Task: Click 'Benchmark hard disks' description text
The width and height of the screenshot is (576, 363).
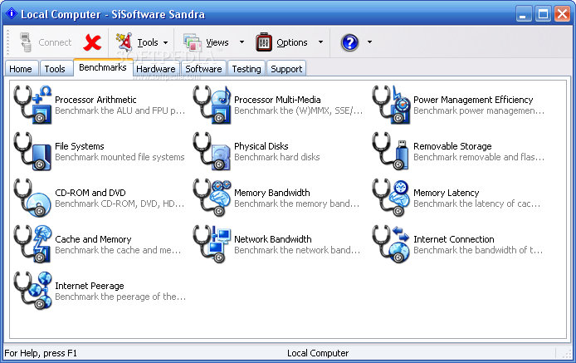Action: [x=277, y=157]
